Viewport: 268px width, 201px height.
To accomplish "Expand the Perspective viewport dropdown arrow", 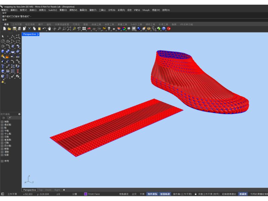I will (39, 34).
